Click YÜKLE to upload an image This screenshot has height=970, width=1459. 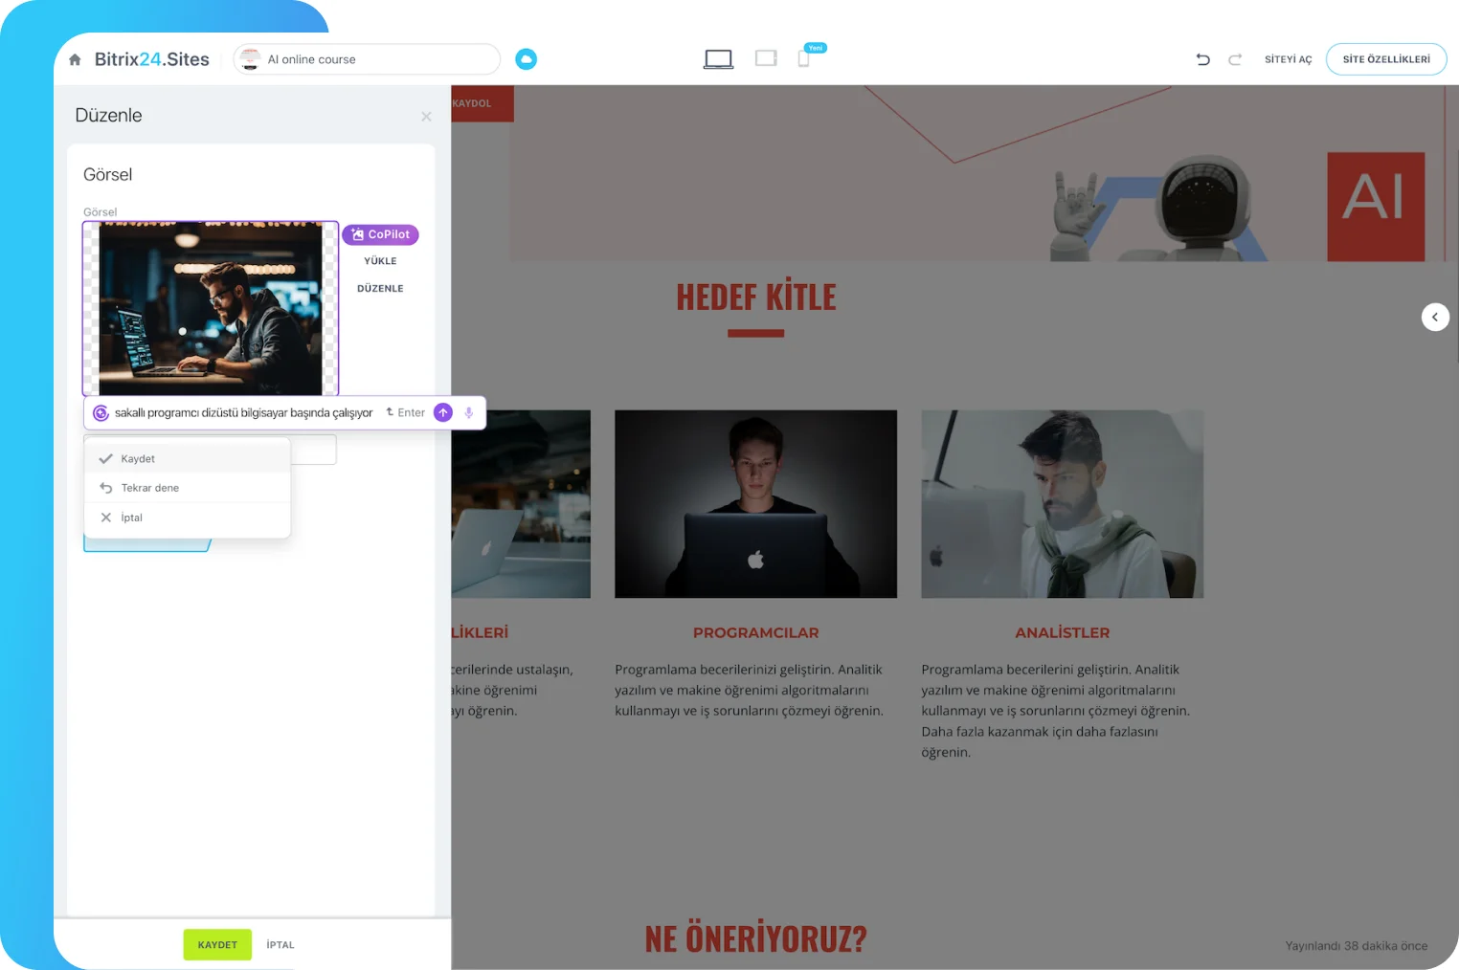[380, 260]
